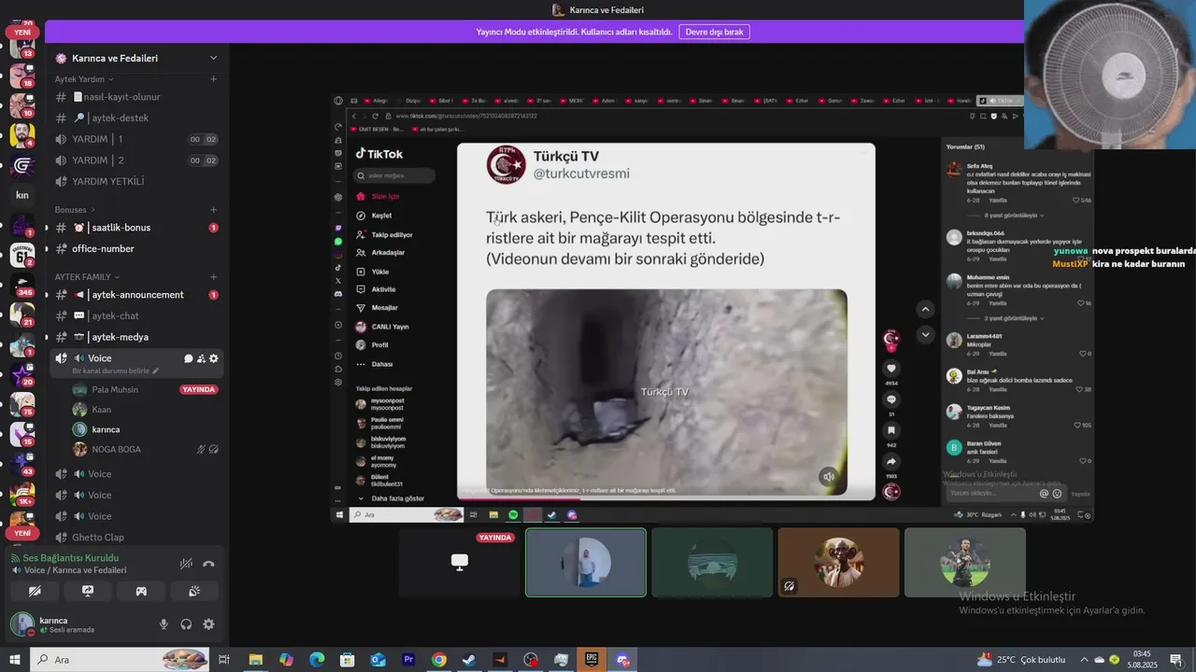Screen dimensions: 1196x672
Task: Open server labeled kın in sidebar
Action: point(22,195)
